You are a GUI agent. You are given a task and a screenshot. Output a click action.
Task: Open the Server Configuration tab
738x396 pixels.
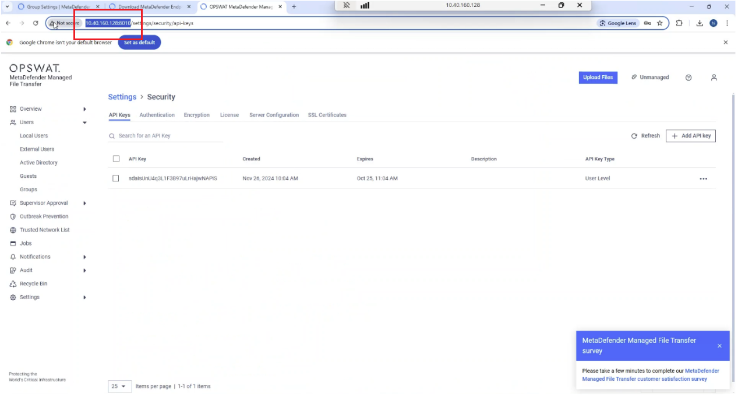pyautogui.click(x=274, y=115)
